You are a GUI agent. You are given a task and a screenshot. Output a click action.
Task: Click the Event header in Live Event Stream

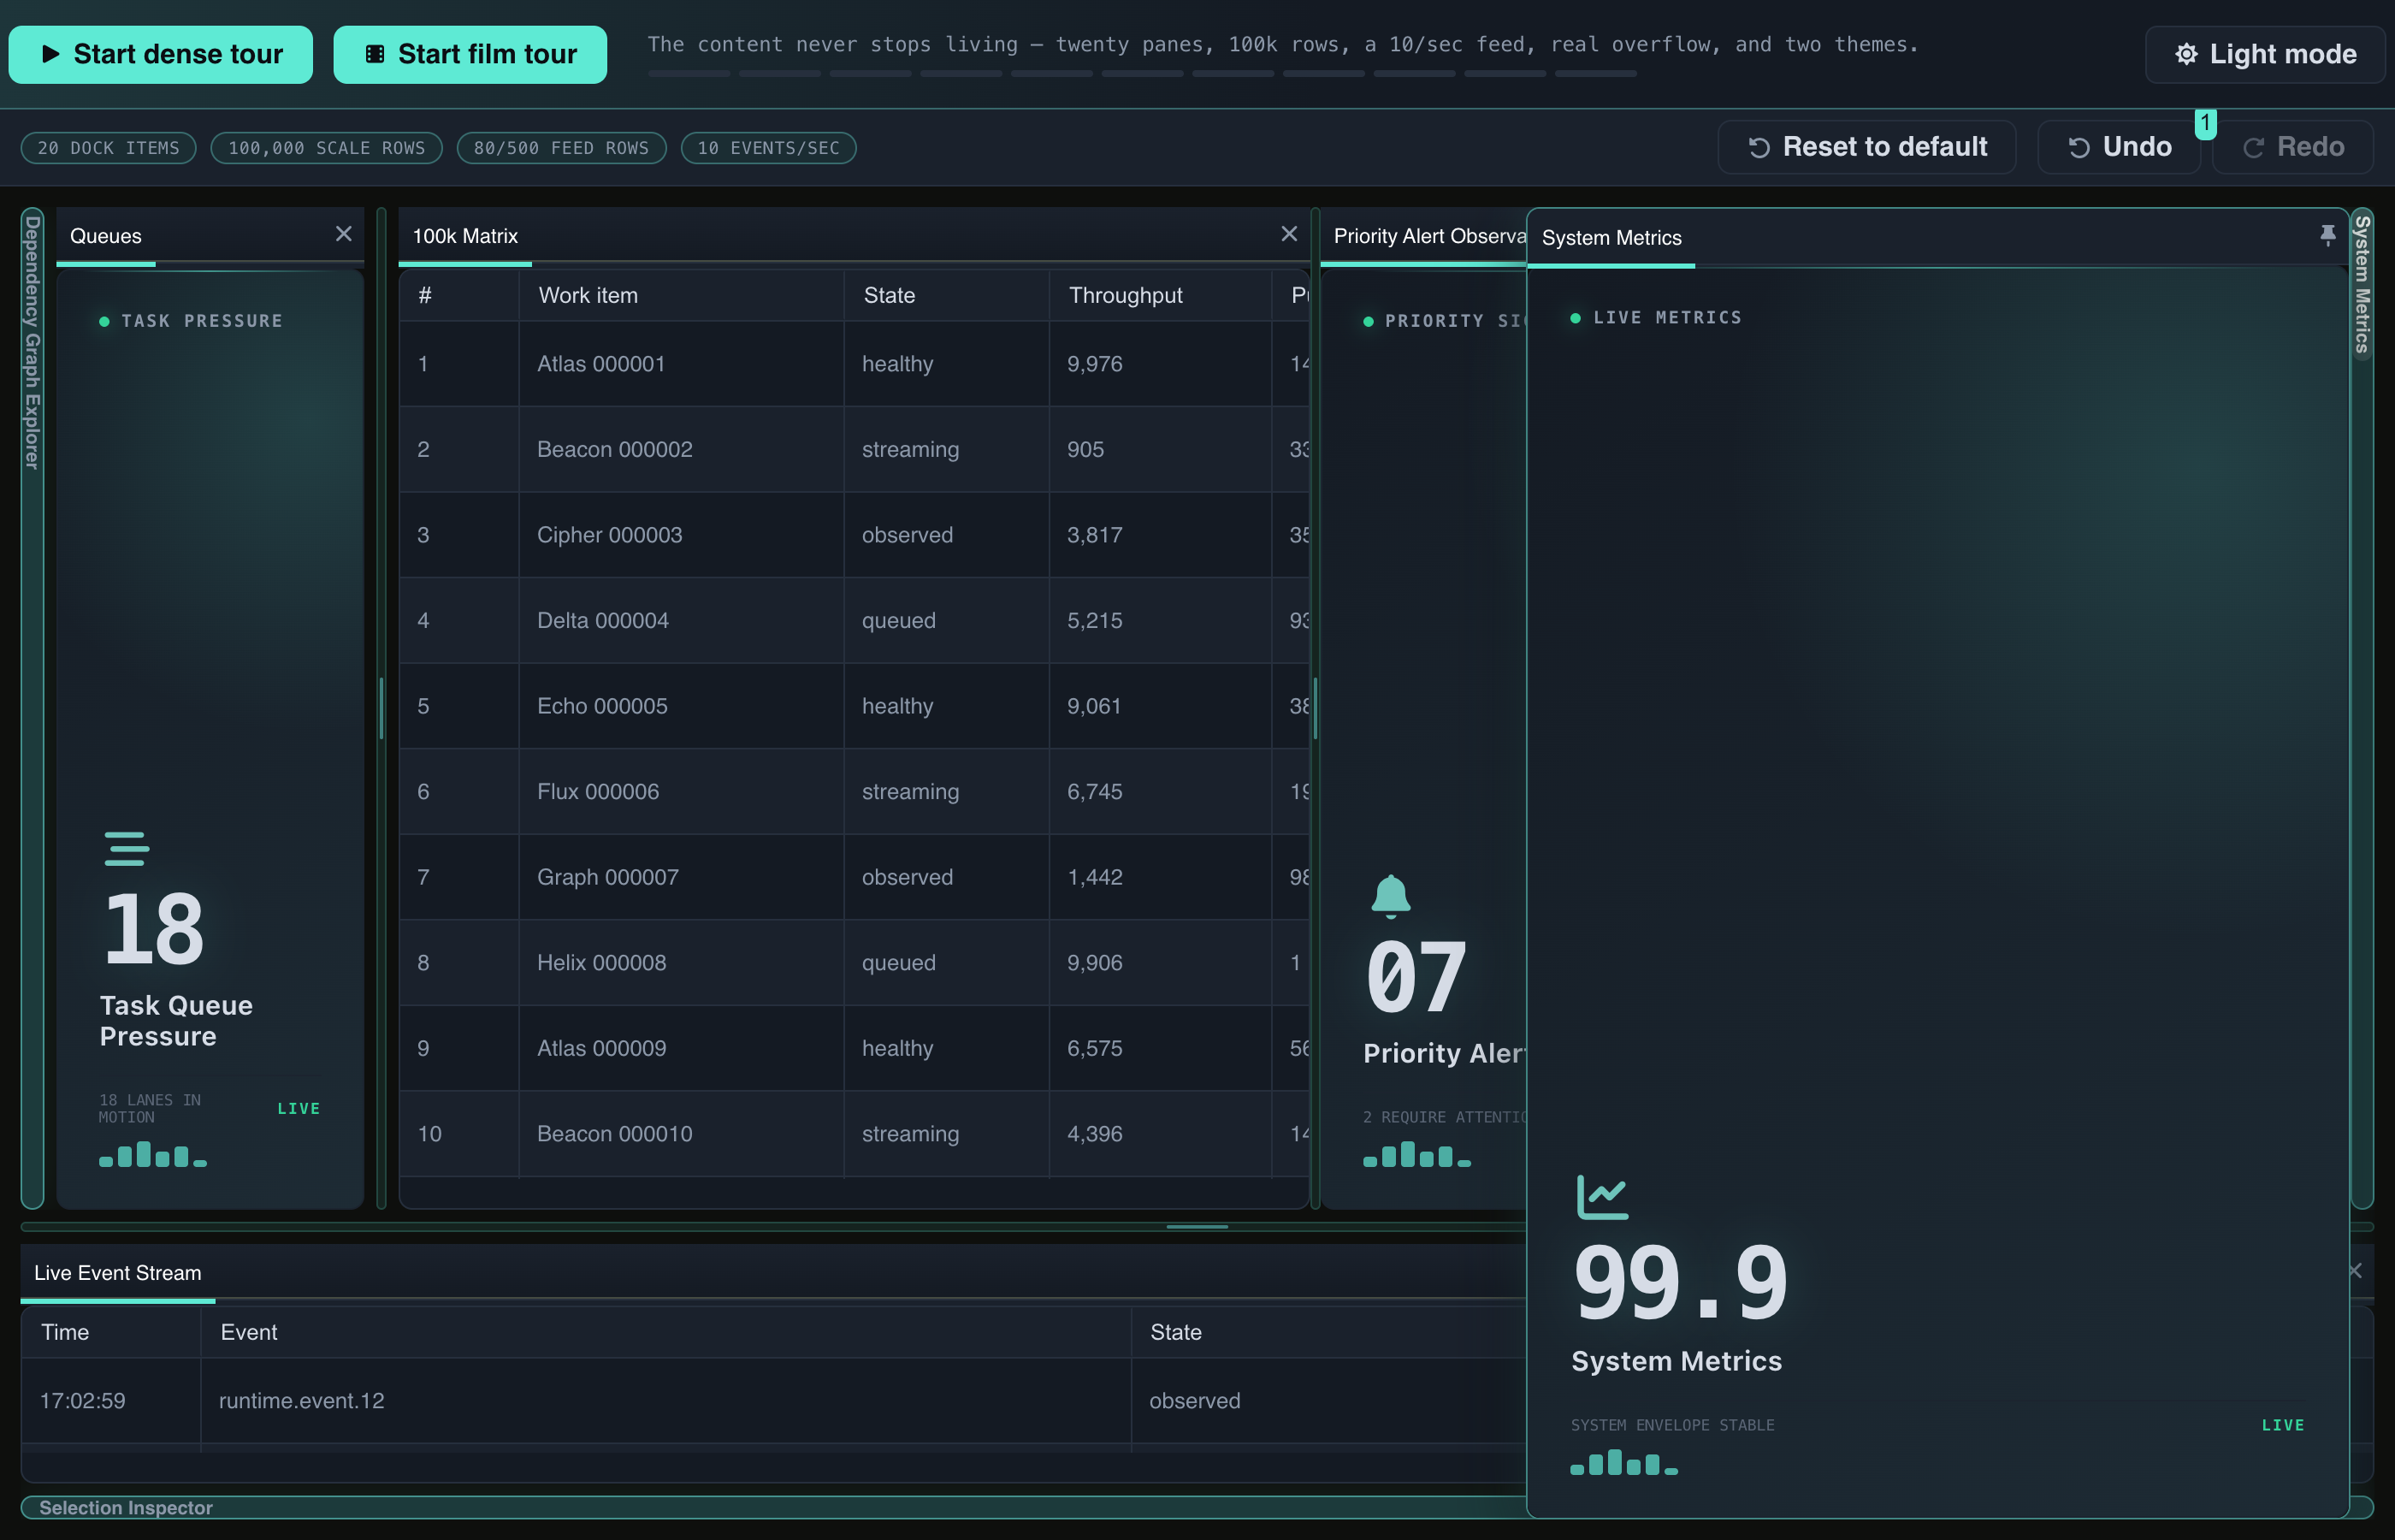coord(665,1332)
